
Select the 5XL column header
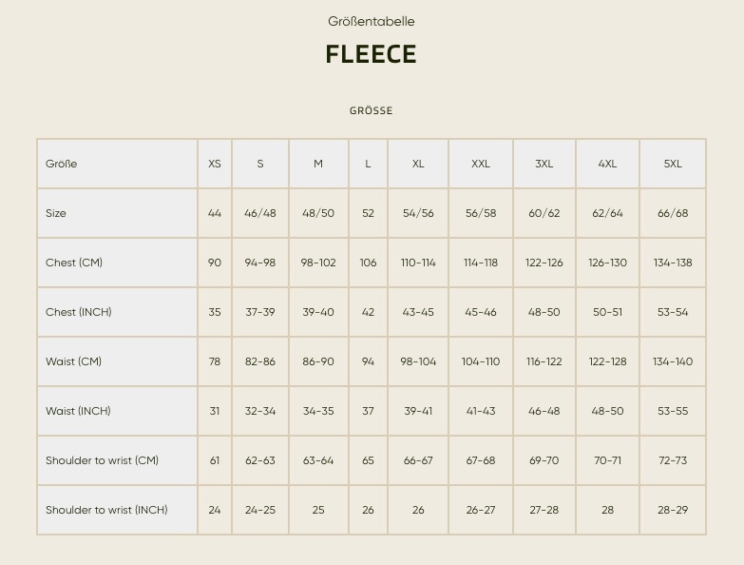pos(673,164)
